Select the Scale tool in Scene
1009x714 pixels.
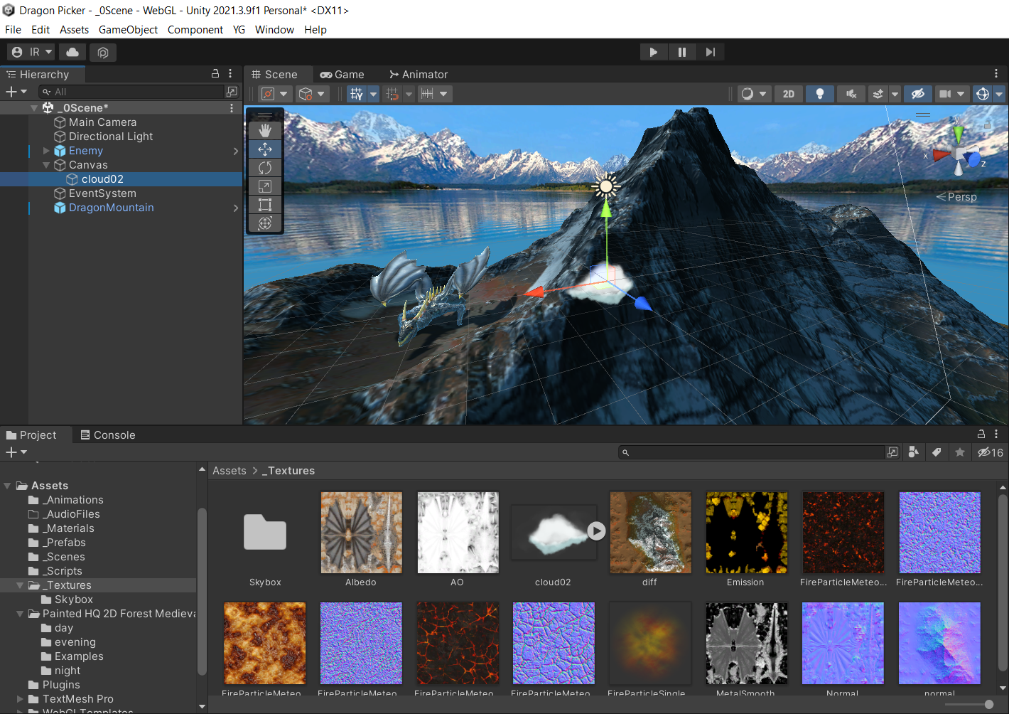click(265, 186)
